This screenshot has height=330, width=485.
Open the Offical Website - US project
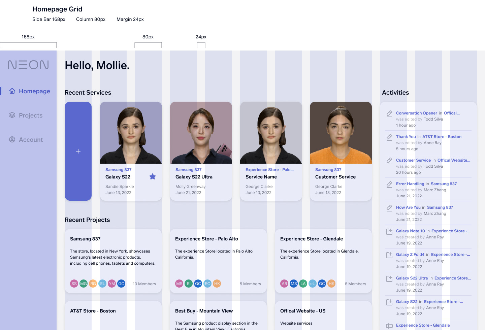(303, 311)
